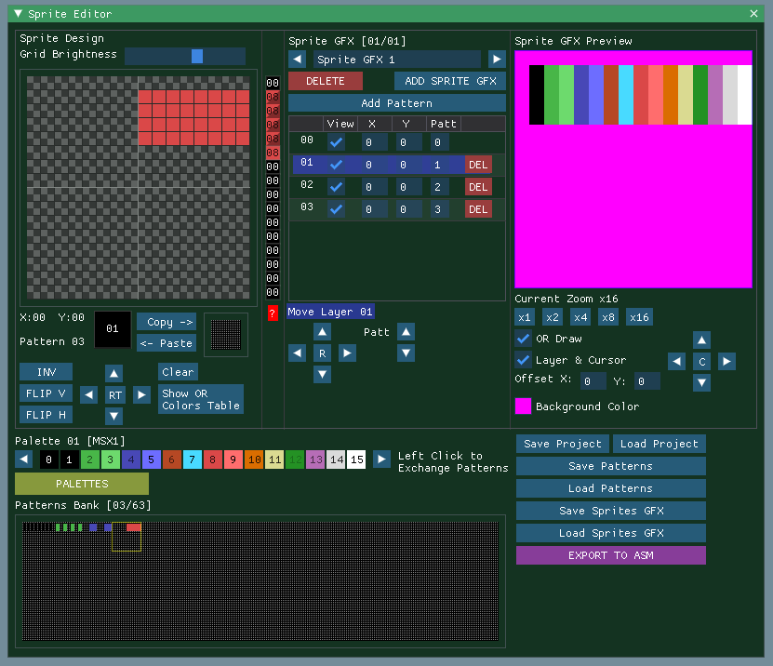The image size is (773, 666).
Task: Switch preview zoom to x1
Action: pyautogui.click(x=524, y=316)
